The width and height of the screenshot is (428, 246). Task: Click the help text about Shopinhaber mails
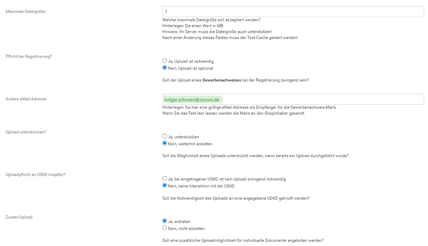coord(234,113)
